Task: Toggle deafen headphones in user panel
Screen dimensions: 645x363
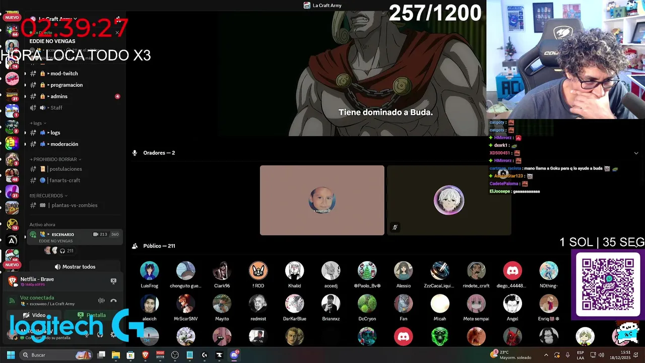Action: [100, 334]
